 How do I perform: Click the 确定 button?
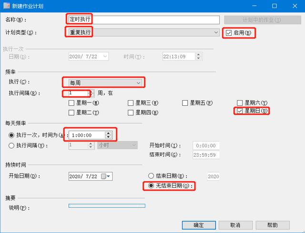tap(199, 225)
